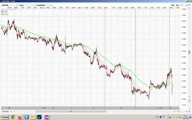Reset chart zoom with the refresh icon

[189, 111]
